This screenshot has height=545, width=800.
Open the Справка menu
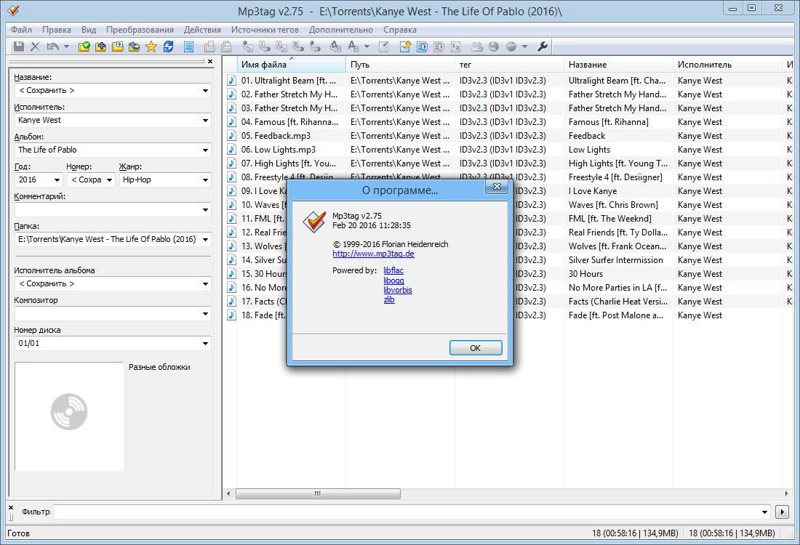(400, 30)
